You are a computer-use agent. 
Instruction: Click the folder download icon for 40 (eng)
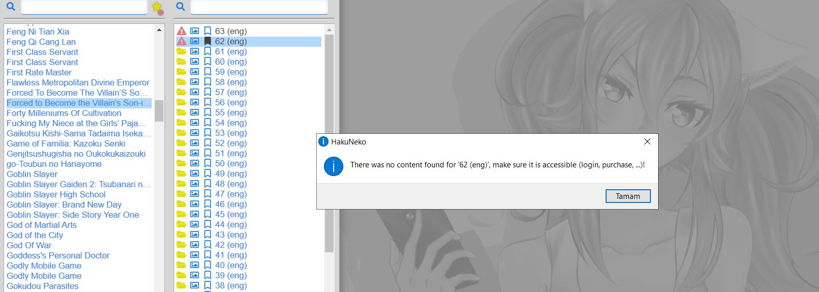(181, 265)
